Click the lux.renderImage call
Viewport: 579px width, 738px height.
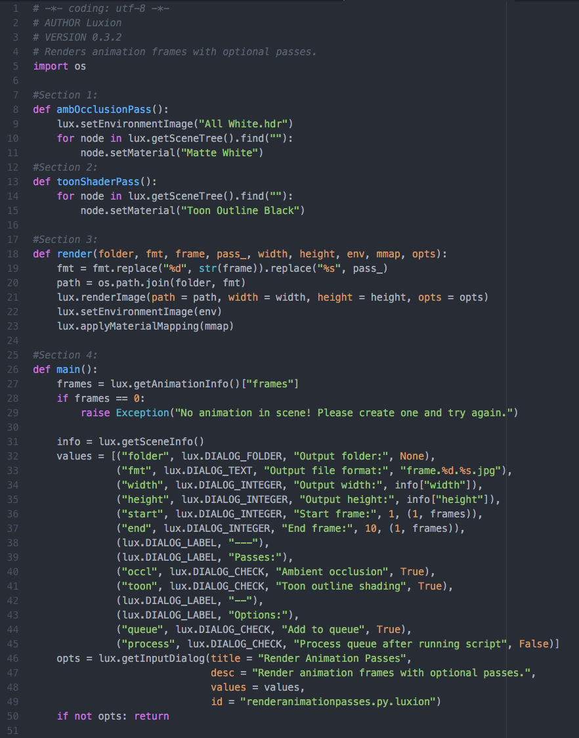[101, 297]
